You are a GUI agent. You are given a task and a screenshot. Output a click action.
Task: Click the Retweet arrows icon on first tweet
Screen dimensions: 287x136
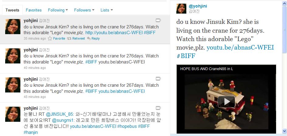point(69,38)
